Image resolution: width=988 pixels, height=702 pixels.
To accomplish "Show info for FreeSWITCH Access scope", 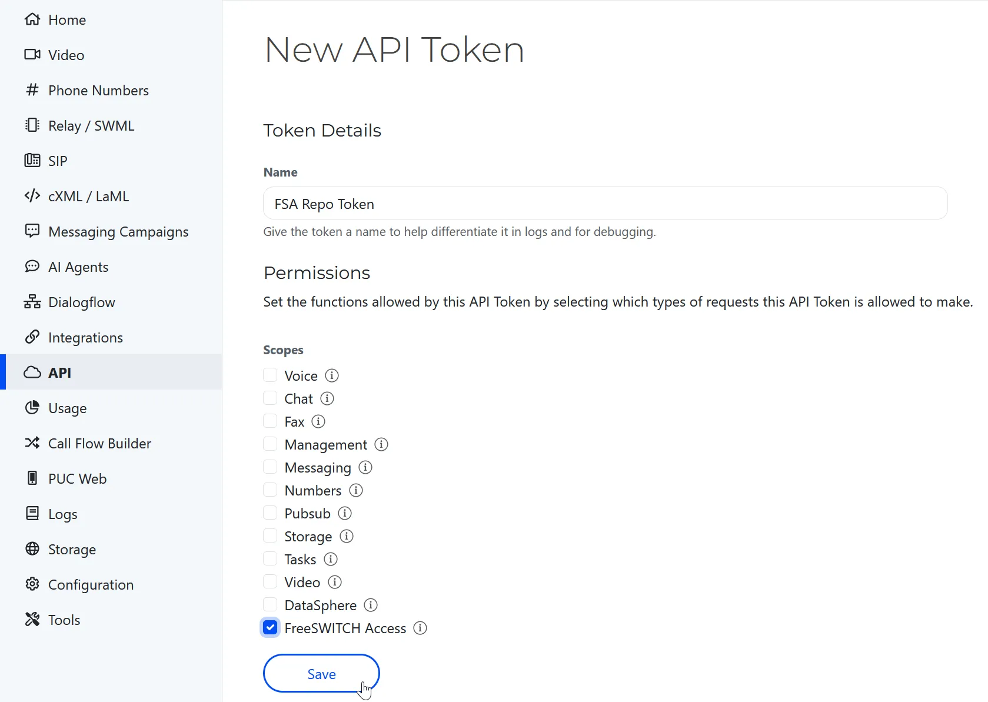I will click(420, 628).
